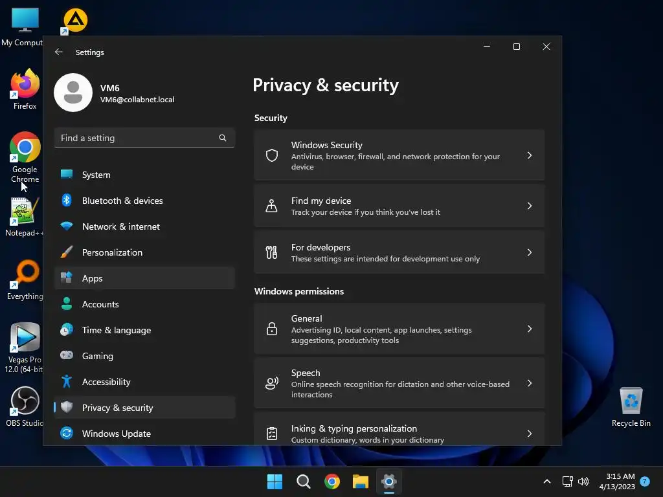Click the General padlock icon
Screen dimensions: 663x497
pos(272,329)
